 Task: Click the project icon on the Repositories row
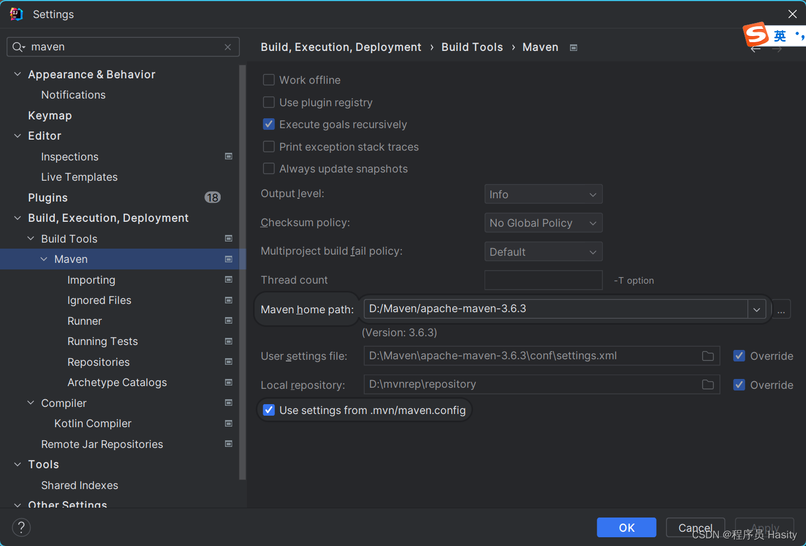[x=229, y=362]
